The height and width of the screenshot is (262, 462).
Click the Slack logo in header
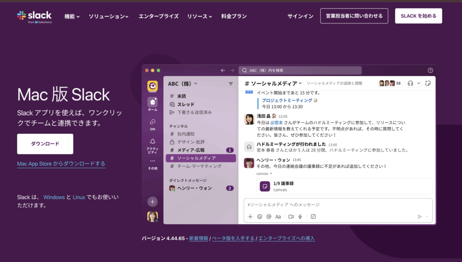pos(34,17)
